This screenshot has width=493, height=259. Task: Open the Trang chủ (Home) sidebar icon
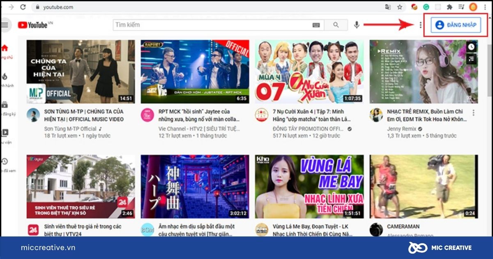[5, 49]
